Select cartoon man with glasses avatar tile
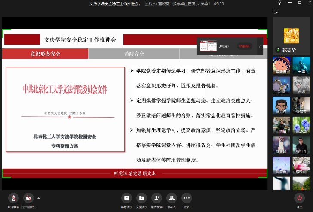This screenshot has height=212, width=313. coord(281,105)
